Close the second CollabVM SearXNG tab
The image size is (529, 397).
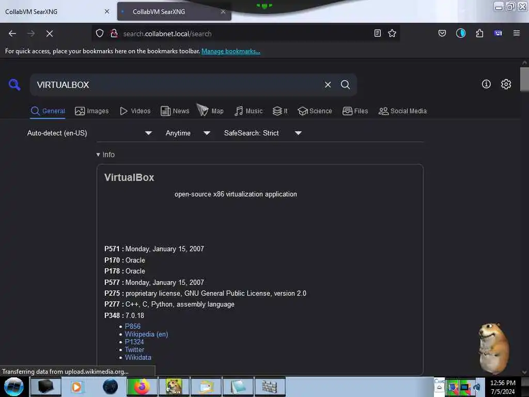pyautogui.click(x=223, y=11)
